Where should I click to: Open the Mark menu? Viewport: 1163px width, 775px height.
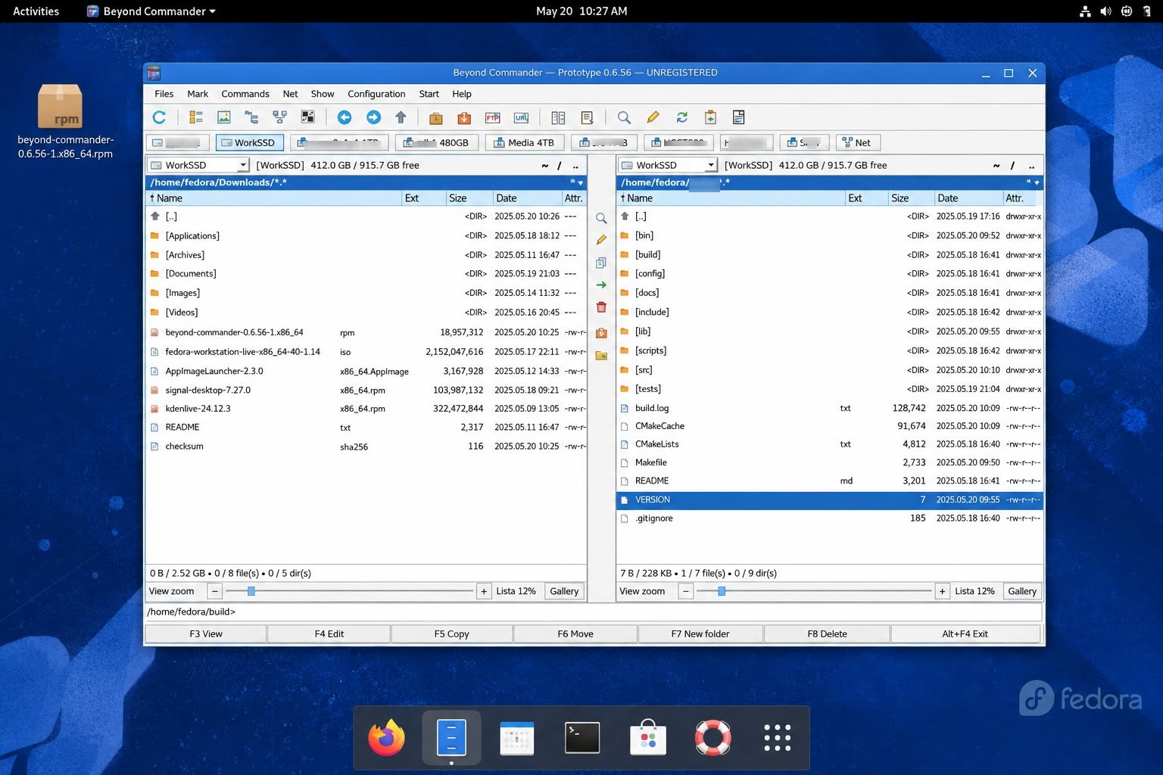(198, 94)
